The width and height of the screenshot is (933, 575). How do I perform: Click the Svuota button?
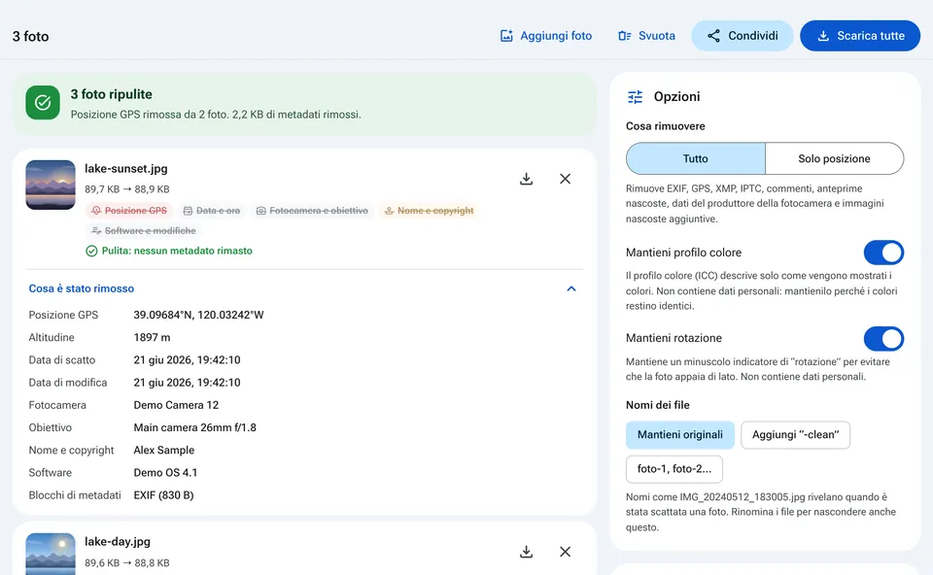tap(647, 36)
